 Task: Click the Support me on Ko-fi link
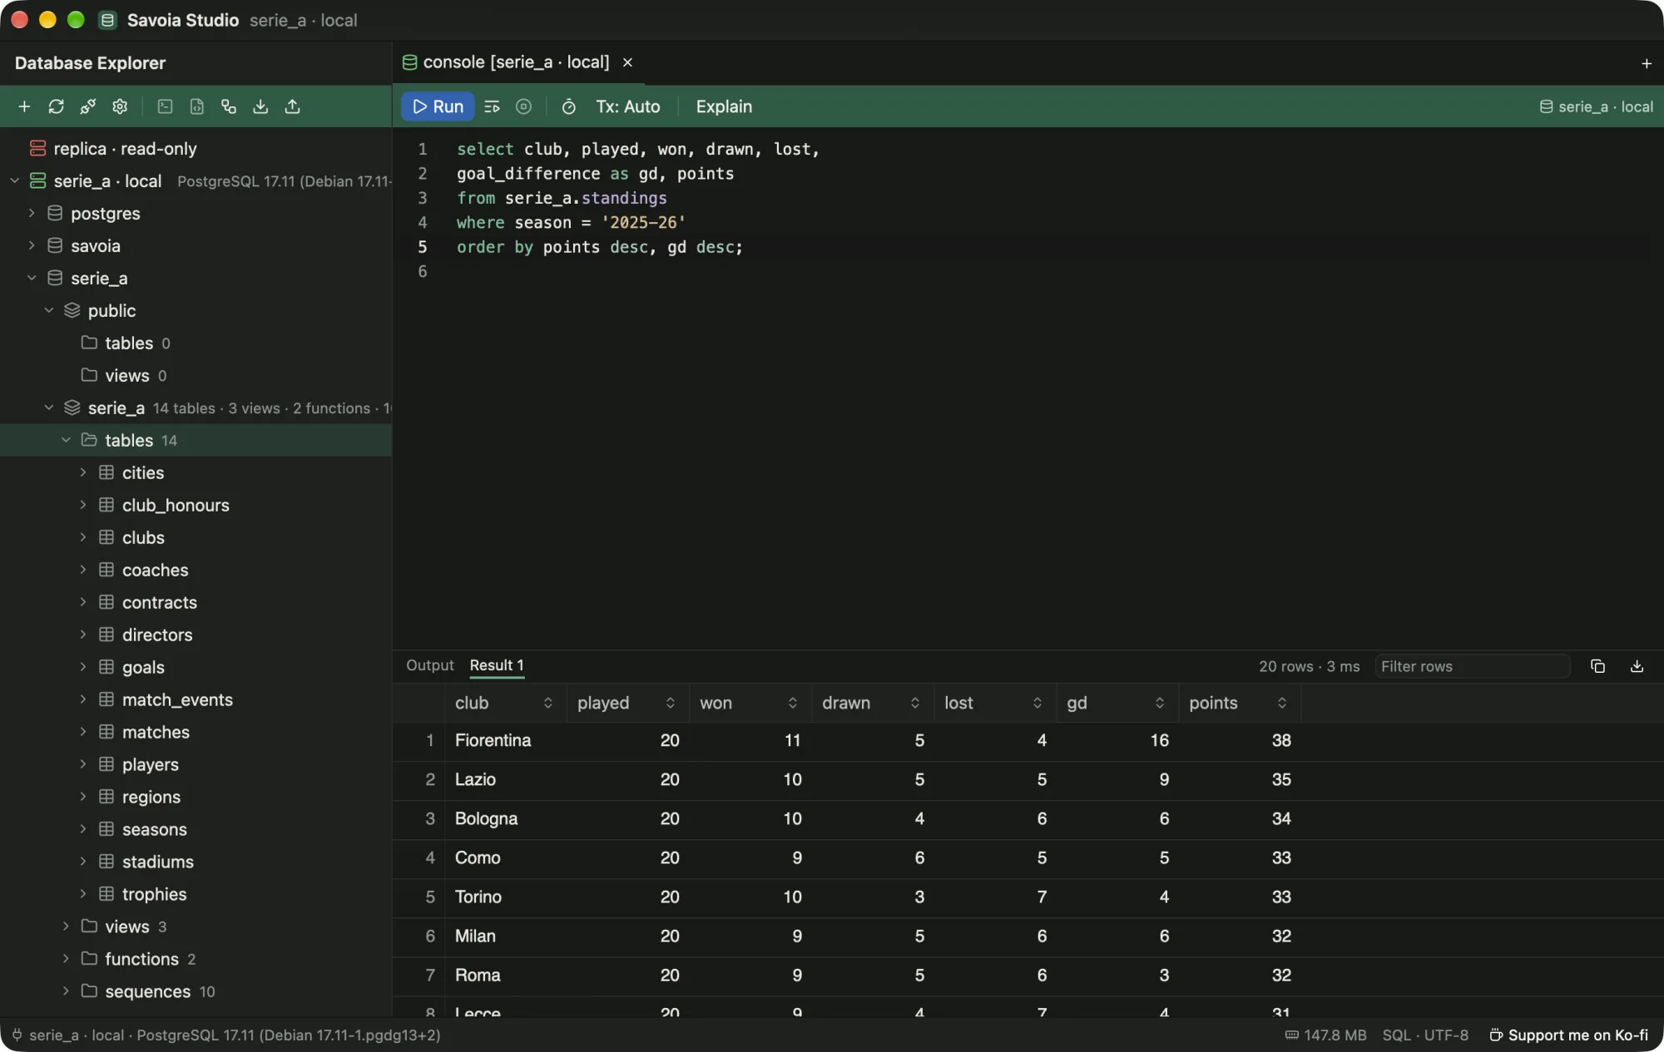click(x=1568, y=1035)
